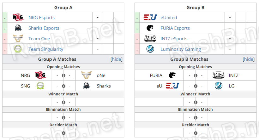This screenshot has width=259, height=140.
Task: Open Group A Decider Match info icon
Action: (63, 133)
